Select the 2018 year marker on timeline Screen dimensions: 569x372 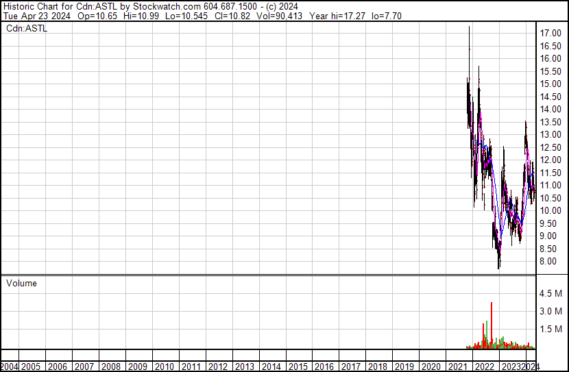coord(377,367)
